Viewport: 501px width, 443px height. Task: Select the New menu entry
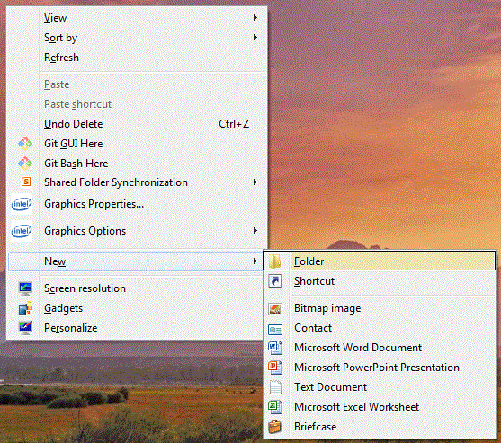click(x=136, y=261)
